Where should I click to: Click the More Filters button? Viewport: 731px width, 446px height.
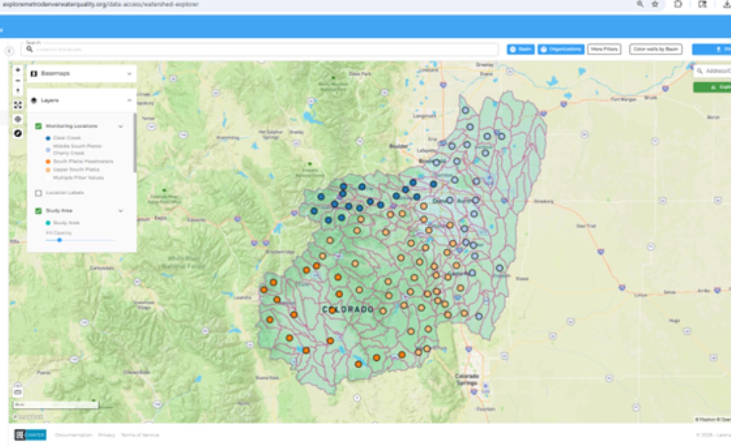click(x=604, y=49)
